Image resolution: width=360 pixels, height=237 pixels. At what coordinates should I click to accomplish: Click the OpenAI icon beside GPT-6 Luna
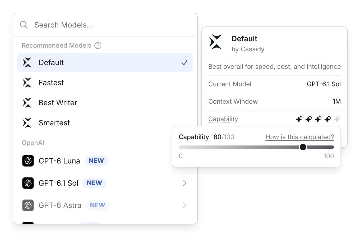(x=28, y=161)
